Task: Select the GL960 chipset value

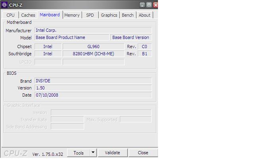Action: [x=93, y=47]
